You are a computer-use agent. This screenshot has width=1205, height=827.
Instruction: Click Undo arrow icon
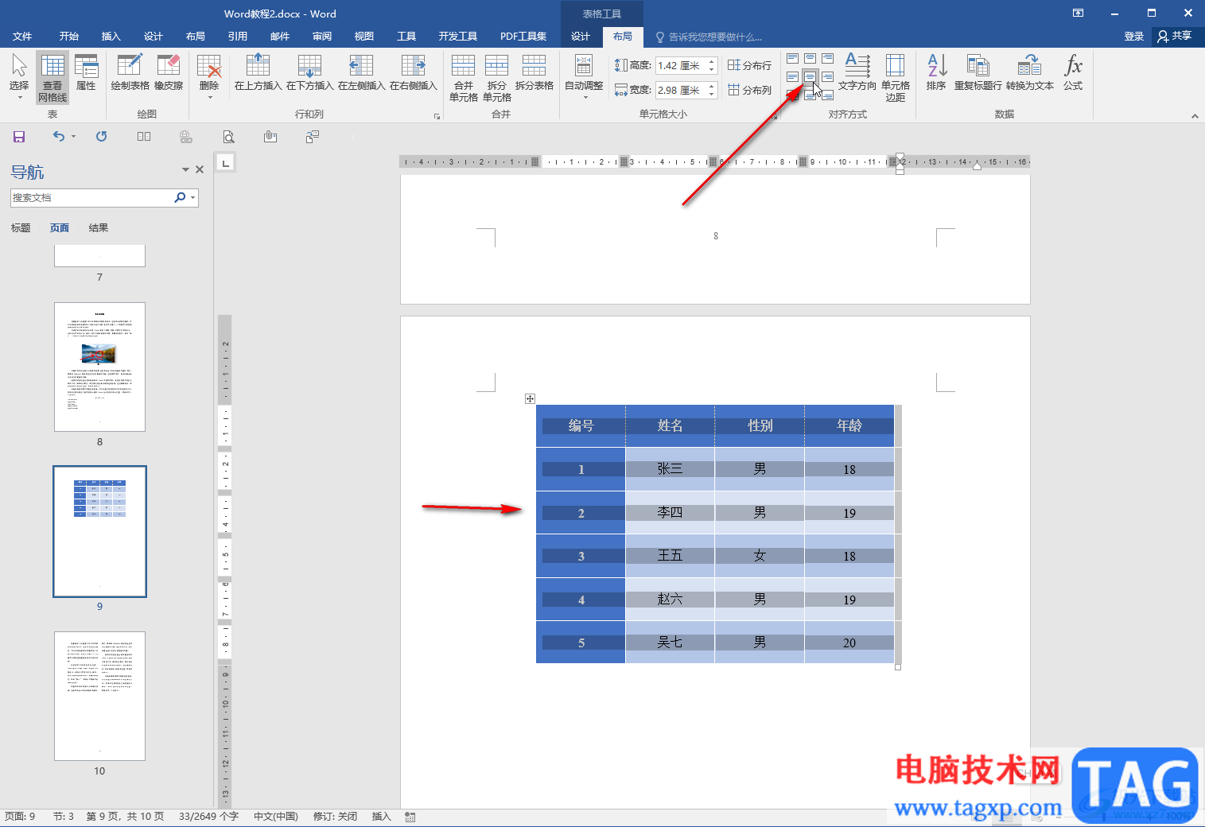click(x=59, y=137)
